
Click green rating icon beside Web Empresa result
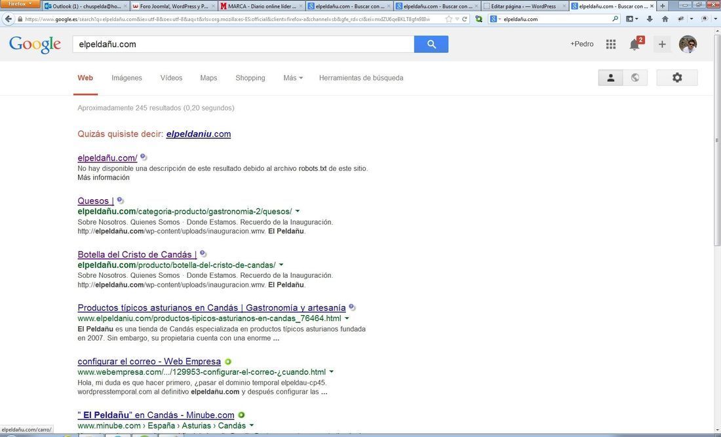pyautogui.click(x=227, y=362)
